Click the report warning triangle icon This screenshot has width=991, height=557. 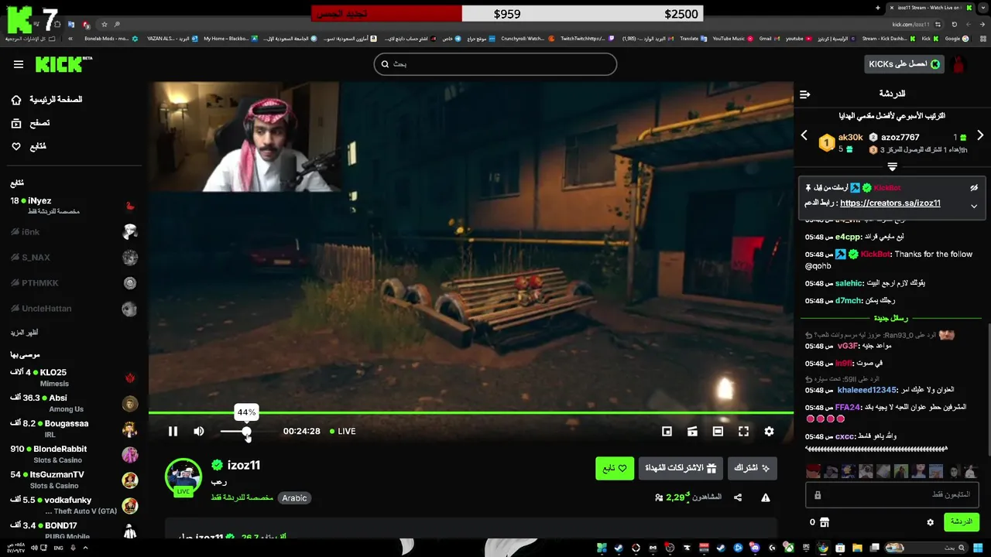coord(766,497)
